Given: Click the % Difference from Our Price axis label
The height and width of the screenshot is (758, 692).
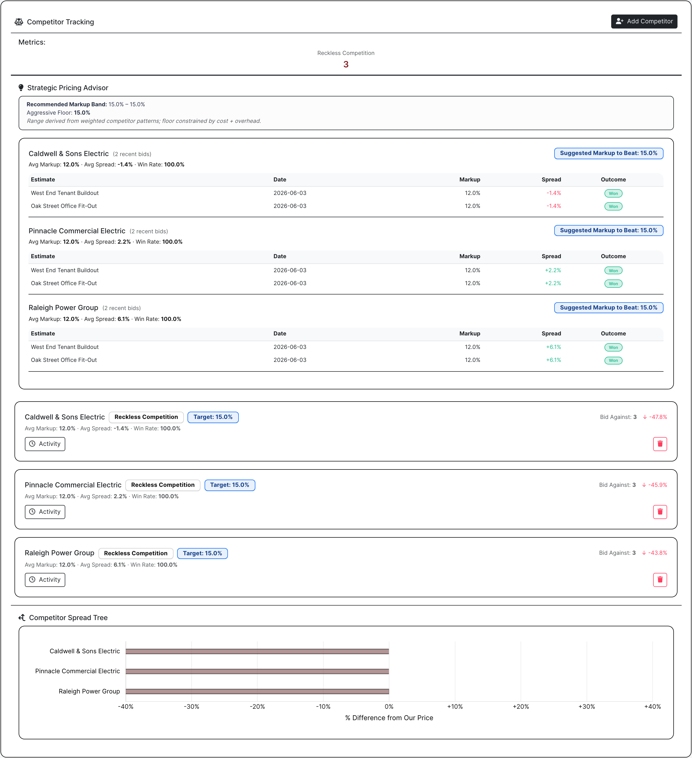Looking at the screenshot, I should [x=389, y=717].
